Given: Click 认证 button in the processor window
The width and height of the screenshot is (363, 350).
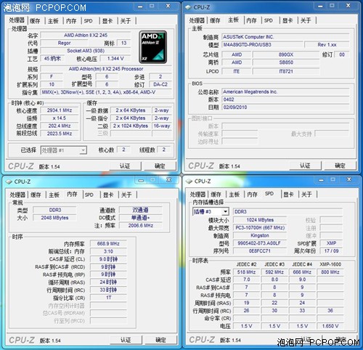Looking at the screenshot, I should click(125, 166).
